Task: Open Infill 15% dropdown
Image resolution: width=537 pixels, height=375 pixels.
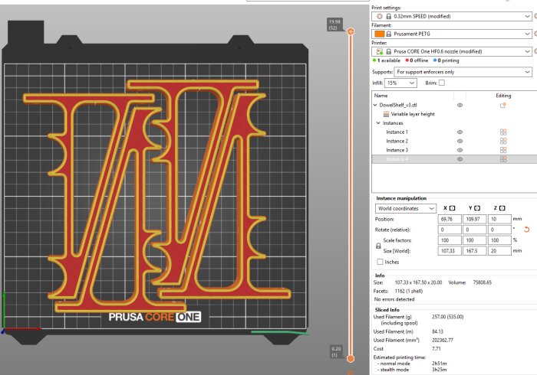Action: [400, 83]
